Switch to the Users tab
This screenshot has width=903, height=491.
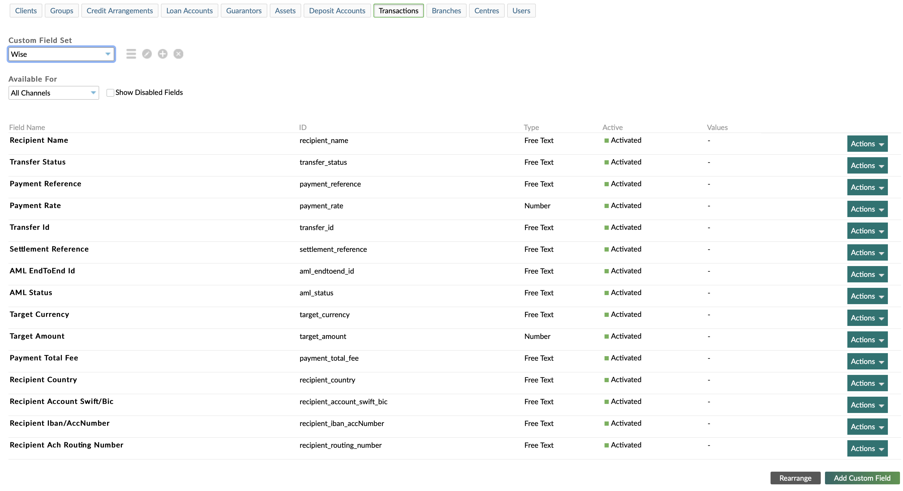[x=521, y=11]
